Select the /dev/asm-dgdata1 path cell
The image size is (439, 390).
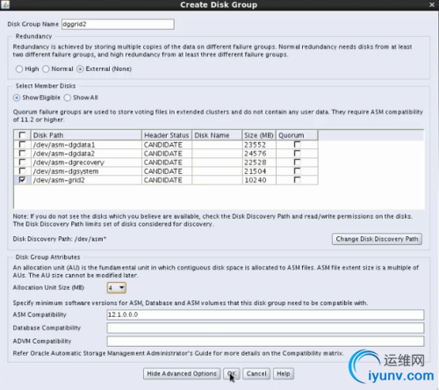point(86,145)
